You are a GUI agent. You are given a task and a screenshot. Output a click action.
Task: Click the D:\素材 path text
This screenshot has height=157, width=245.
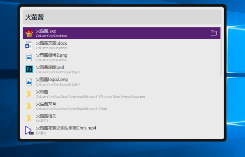tap(41, 133)
